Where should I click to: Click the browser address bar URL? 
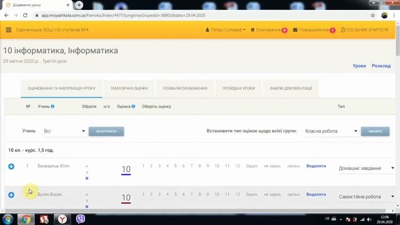[x=123, y=15]
